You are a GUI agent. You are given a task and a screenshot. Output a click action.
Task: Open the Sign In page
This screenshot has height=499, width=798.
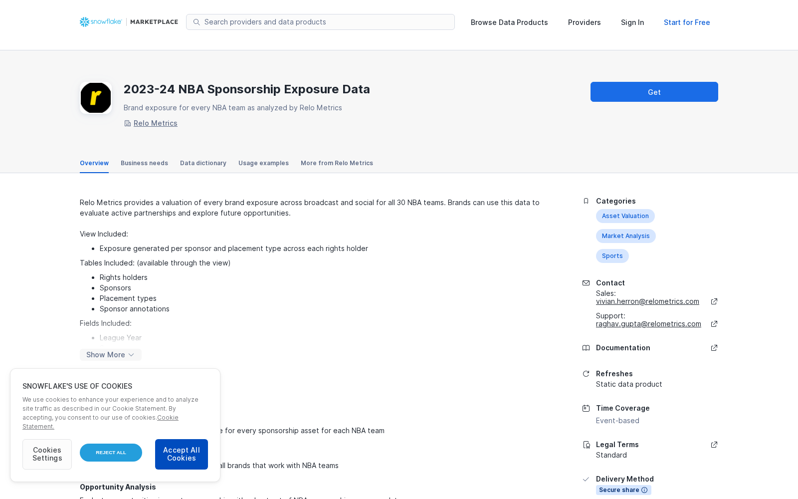(x=632, y=22)
